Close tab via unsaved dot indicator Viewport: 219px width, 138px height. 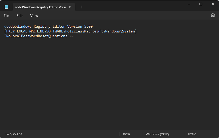coord(70,7)
